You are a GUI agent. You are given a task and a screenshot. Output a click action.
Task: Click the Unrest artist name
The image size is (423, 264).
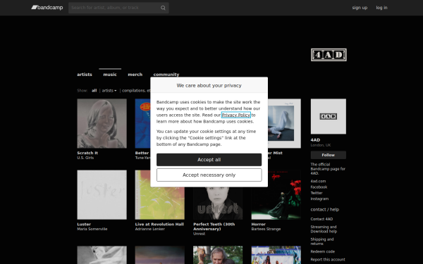[199, 234]
